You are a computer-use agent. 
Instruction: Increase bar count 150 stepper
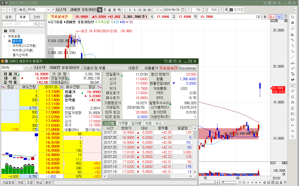click(x=203, y=9)
